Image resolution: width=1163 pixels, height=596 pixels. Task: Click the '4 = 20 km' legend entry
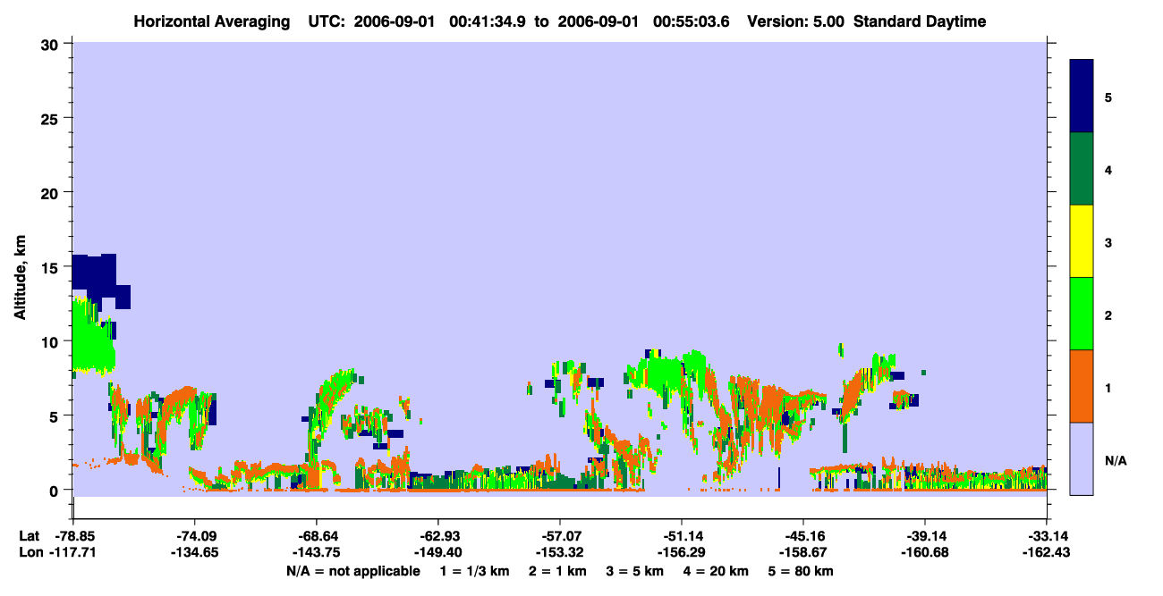click(x=717, y=571)
